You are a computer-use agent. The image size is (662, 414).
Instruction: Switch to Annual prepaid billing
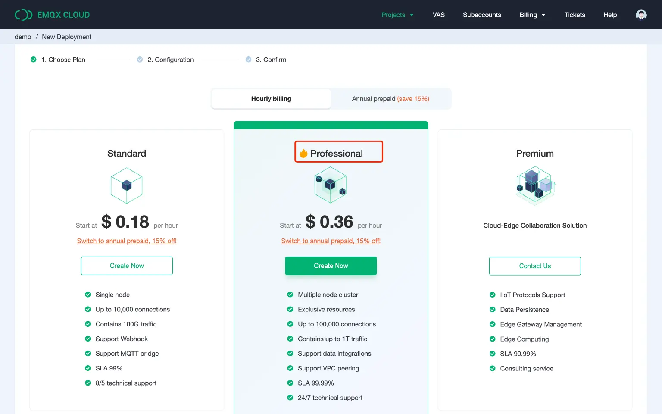390,99
